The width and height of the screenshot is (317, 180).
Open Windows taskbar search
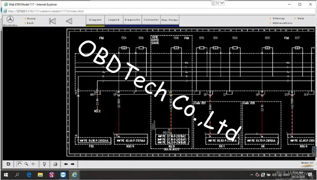[x=17, y=175]
